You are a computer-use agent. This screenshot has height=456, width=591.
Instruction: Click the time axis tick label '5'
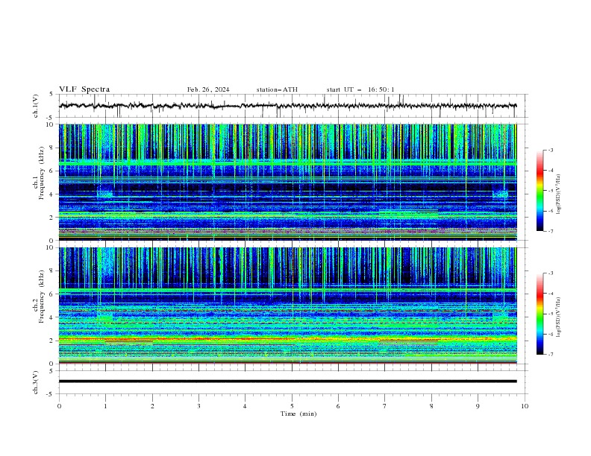[x=292, y=406]
